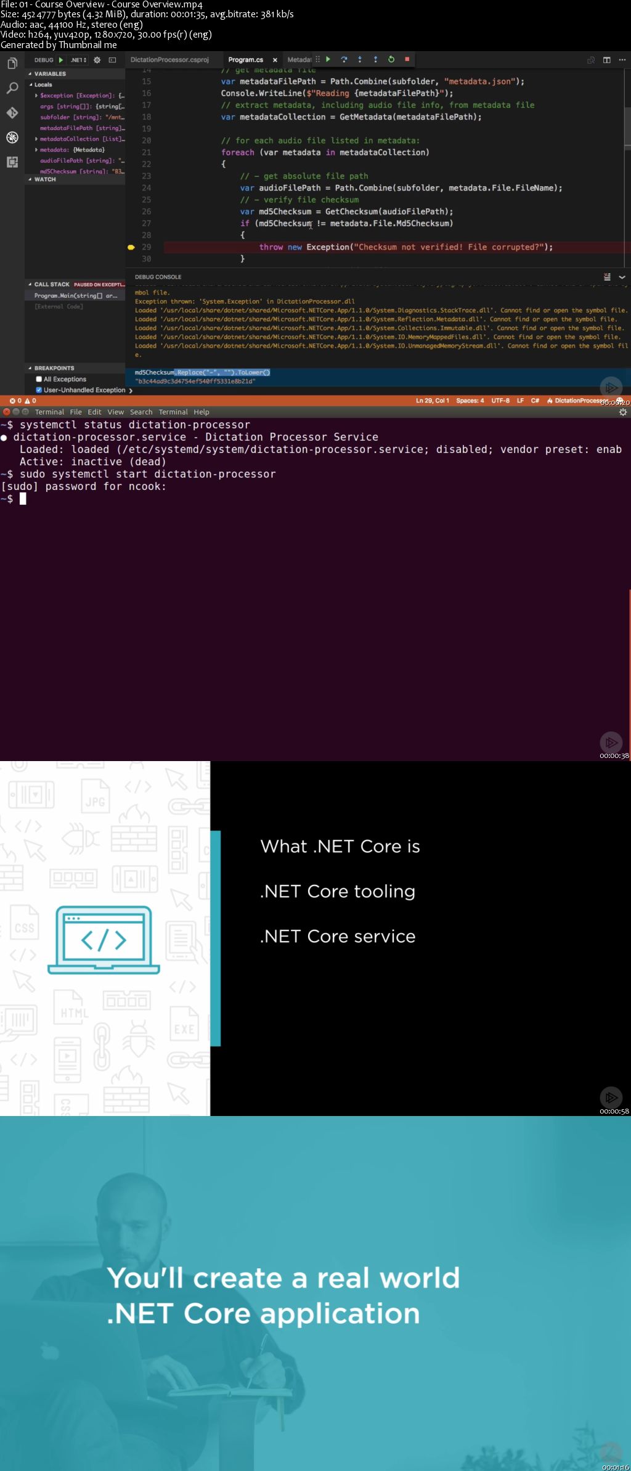Viewport: 631px width, 1471px height.
Task: Open the View menu in the terminal
Action: [x=115, y=412]
